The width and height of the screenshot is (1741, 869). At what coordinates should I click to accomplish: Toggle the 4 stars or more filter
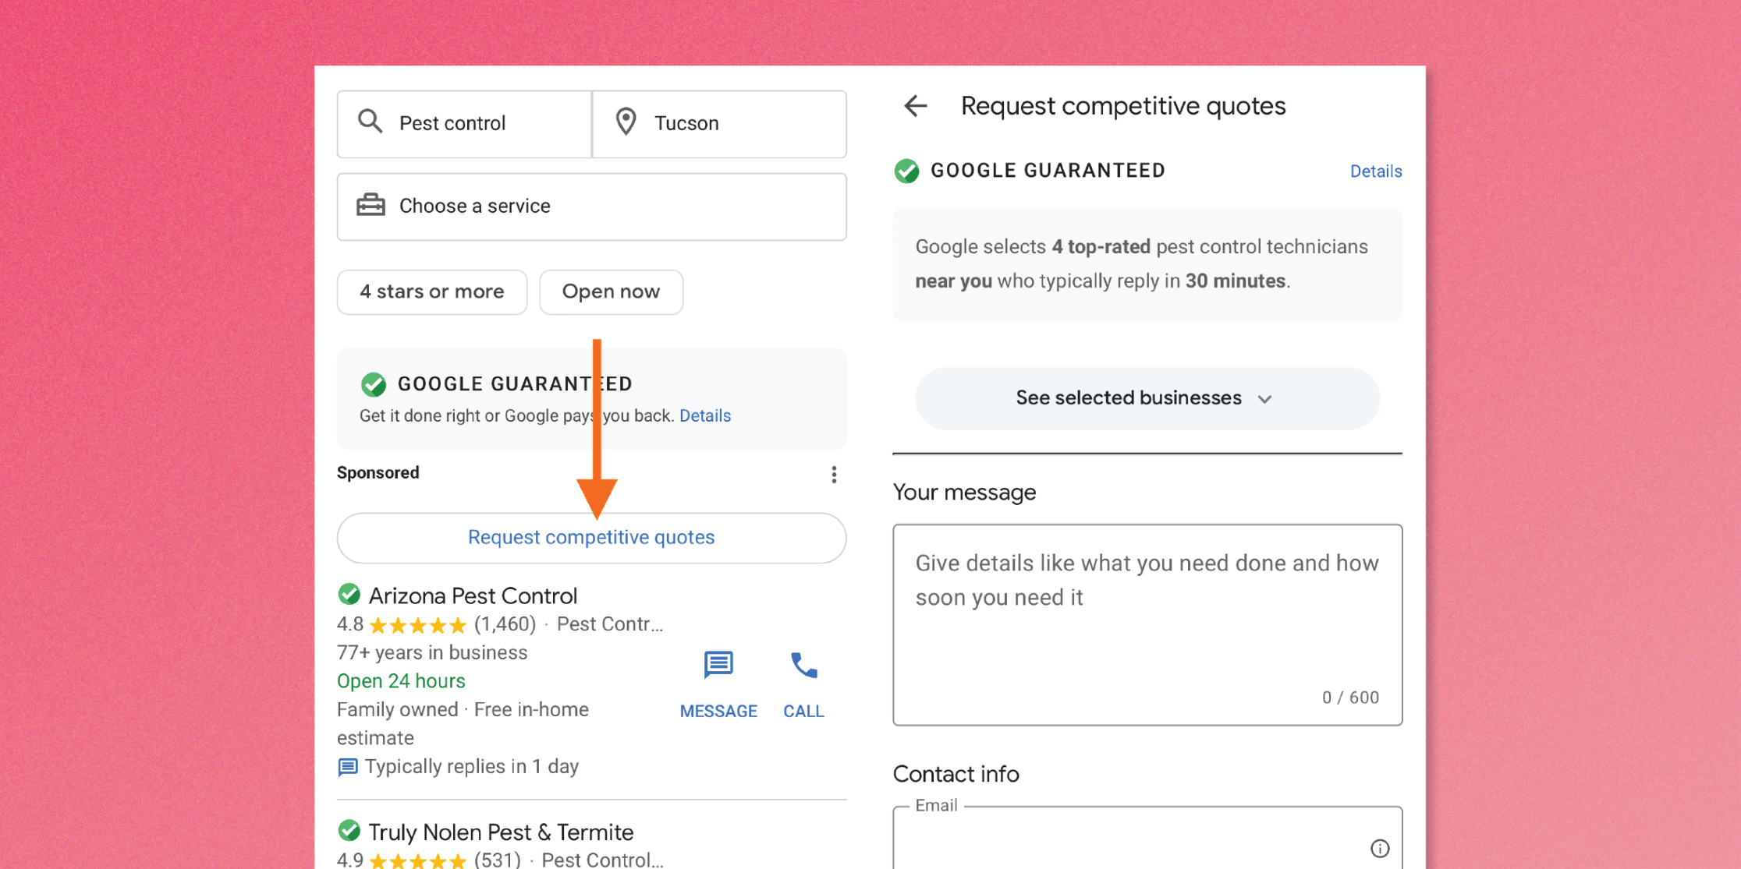tap(431, 291)
